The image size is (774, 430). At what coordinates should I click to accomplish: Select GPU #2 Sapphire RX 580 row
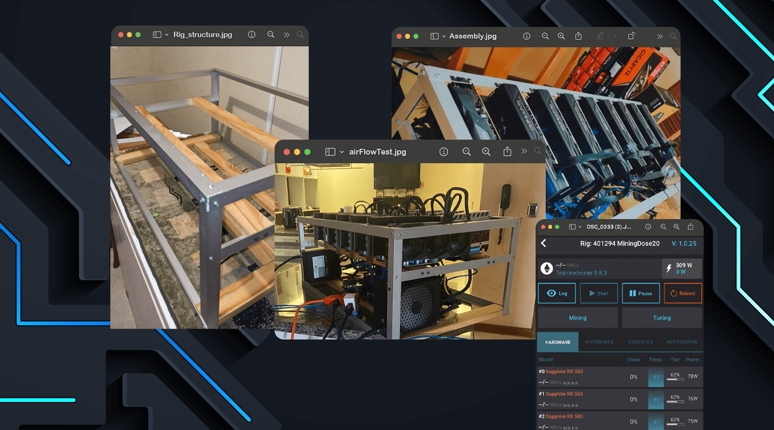point(620,421)
